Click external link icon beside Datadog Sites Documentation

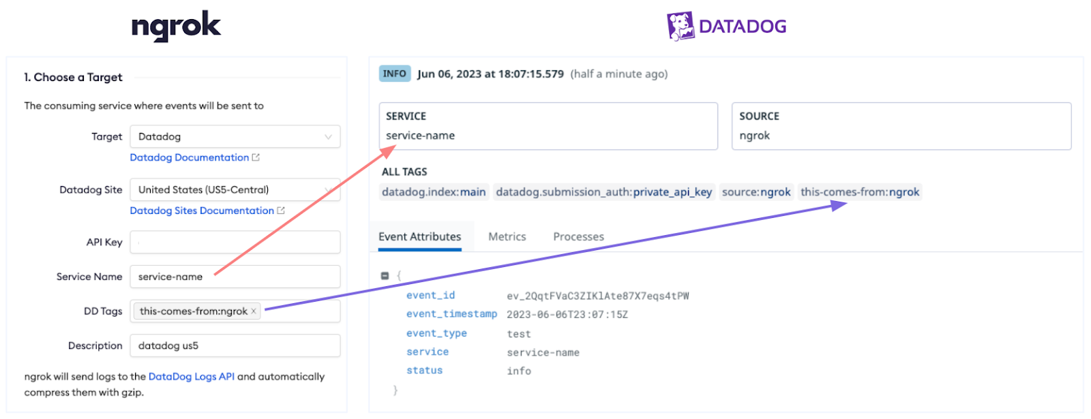(281, 211)
